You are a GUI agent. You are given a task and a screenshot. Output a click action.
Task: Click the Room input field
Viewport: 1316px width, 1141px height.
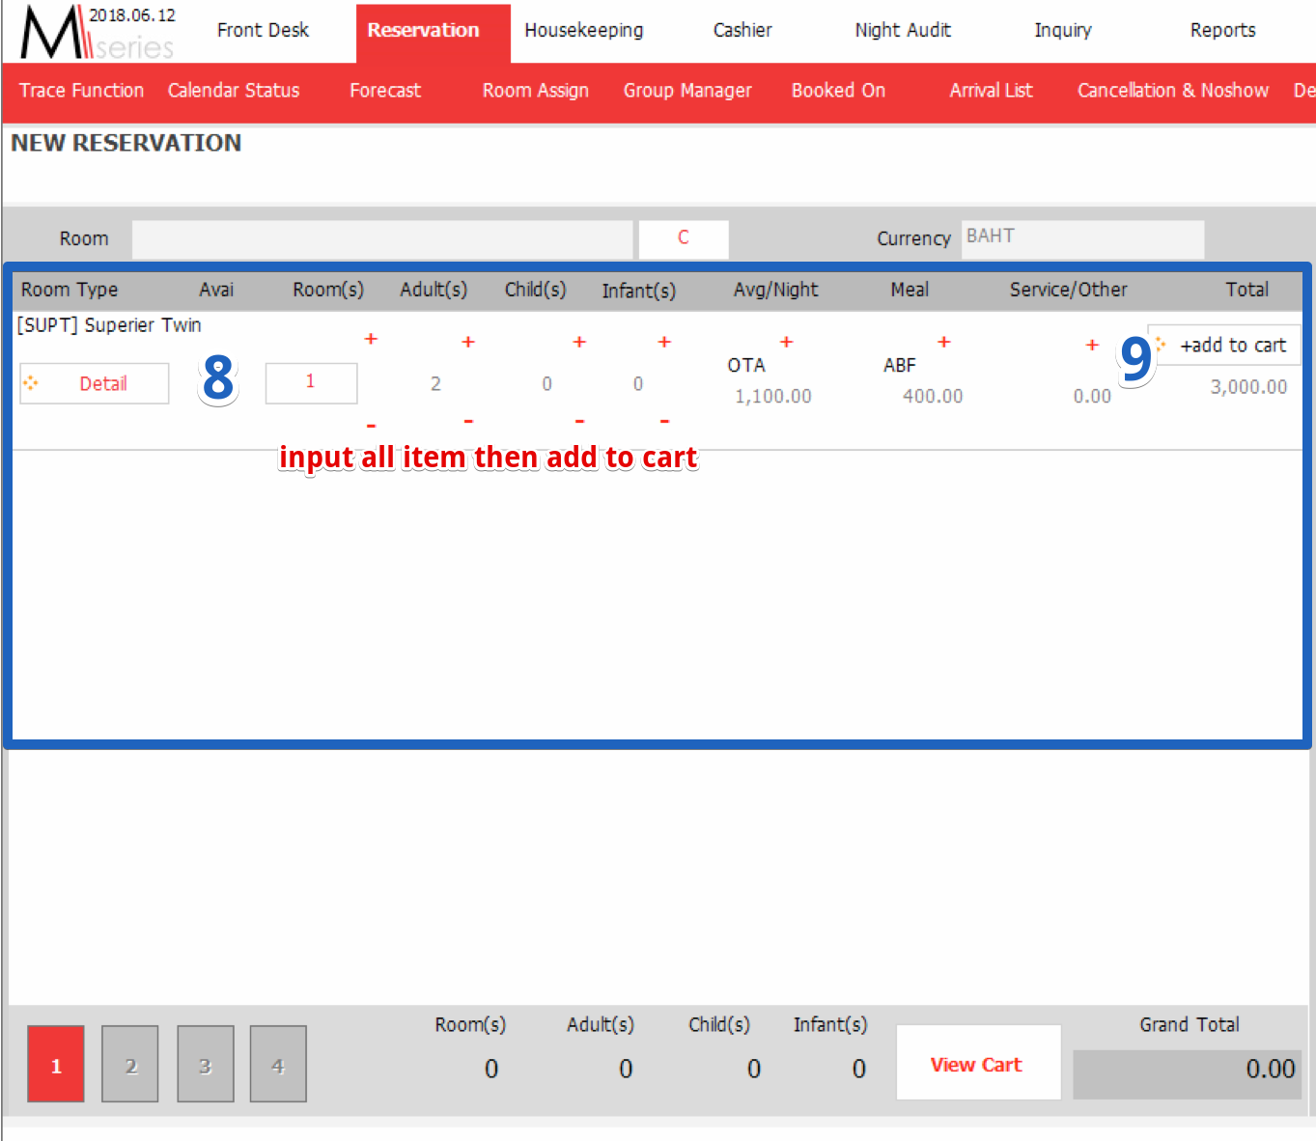pyautogui.click(x=382, y=238)
